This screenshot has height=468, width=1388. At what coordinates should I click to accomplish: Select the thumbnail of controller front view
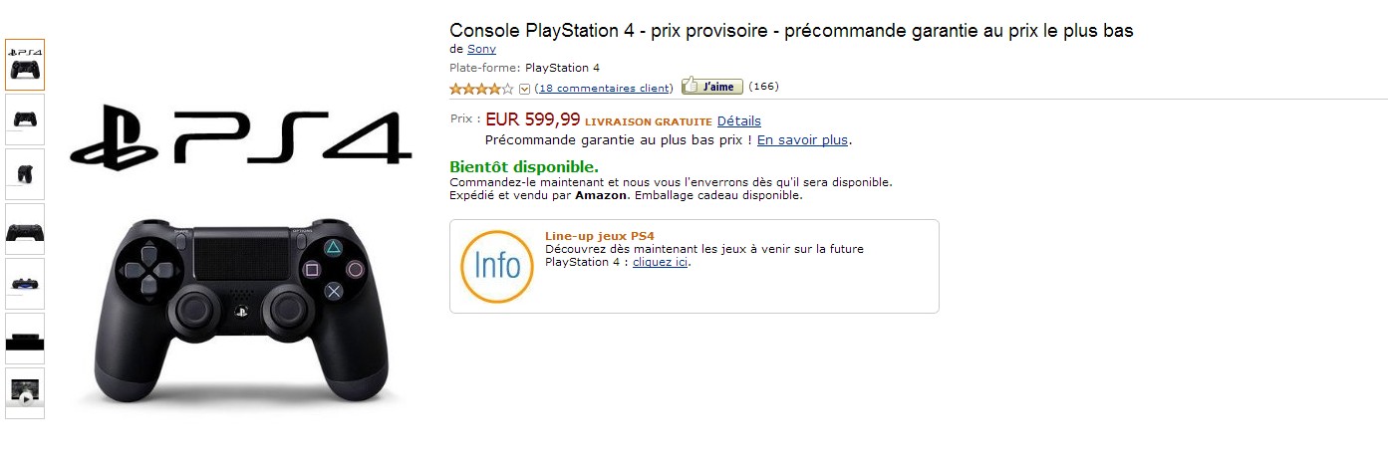25,119
